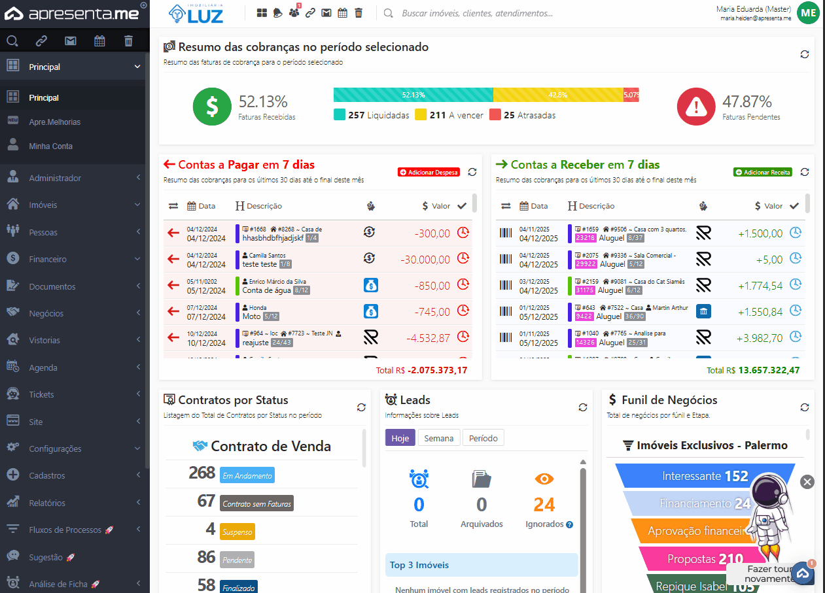Toggle the clock status on the -300,00 expense
Viewport: 825px width, 593px height.
pyautogui.click(x=463, y=233)
